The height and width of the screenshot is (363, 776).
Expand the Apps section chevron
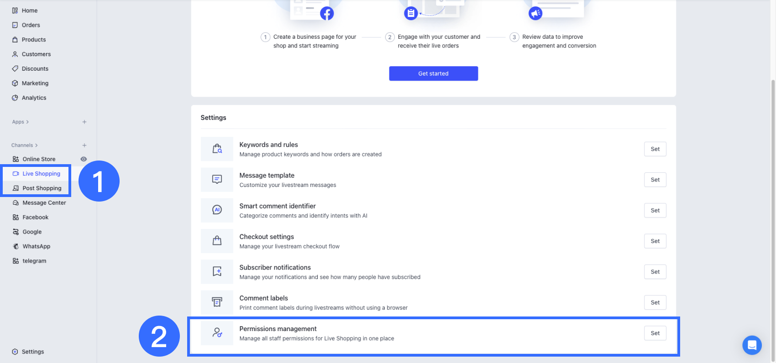(x=27, y=122)
